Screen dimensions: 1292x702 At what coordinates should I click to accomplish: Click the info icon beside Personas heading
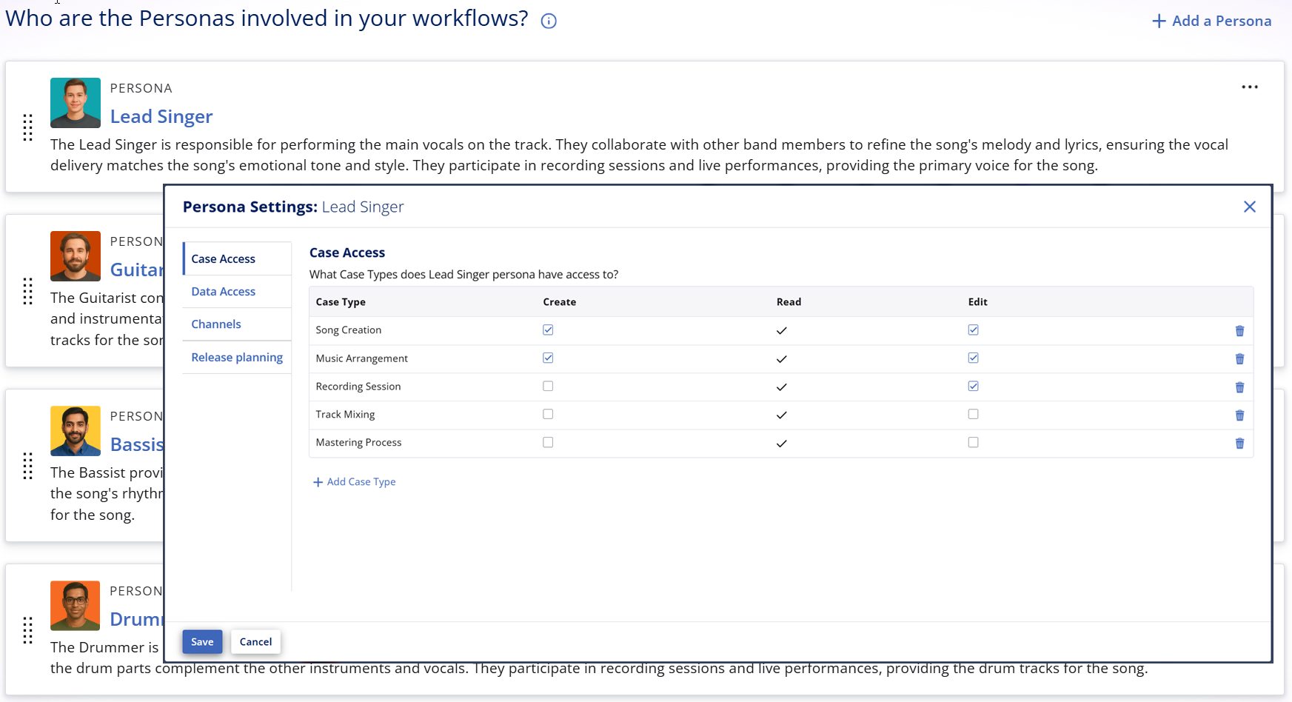click(549, 21)
